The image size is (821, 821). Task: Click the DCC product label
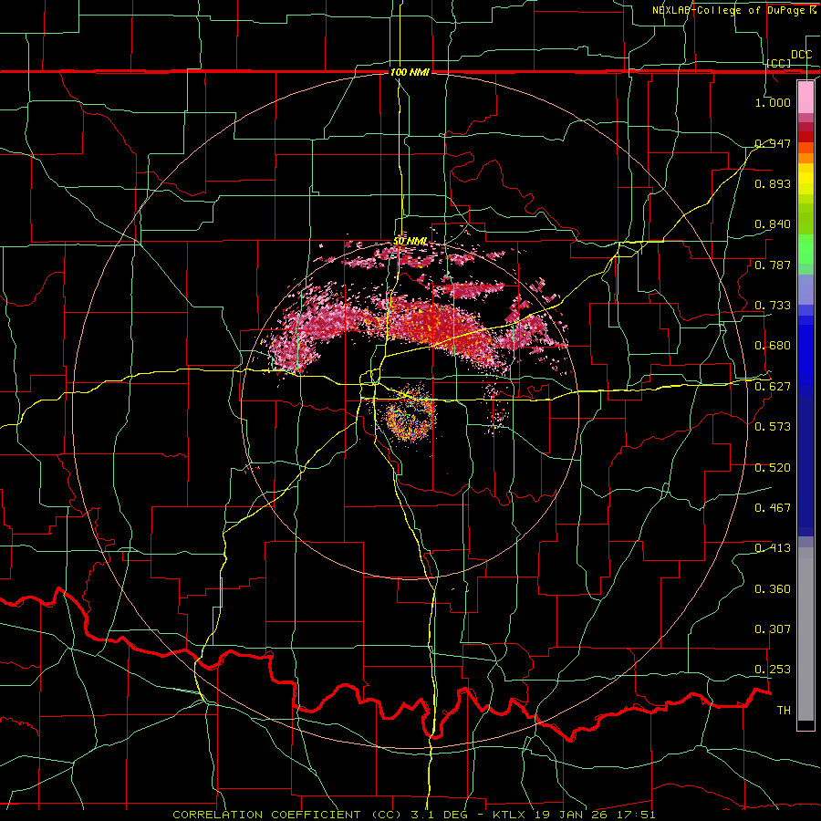[x=801, y=55]
